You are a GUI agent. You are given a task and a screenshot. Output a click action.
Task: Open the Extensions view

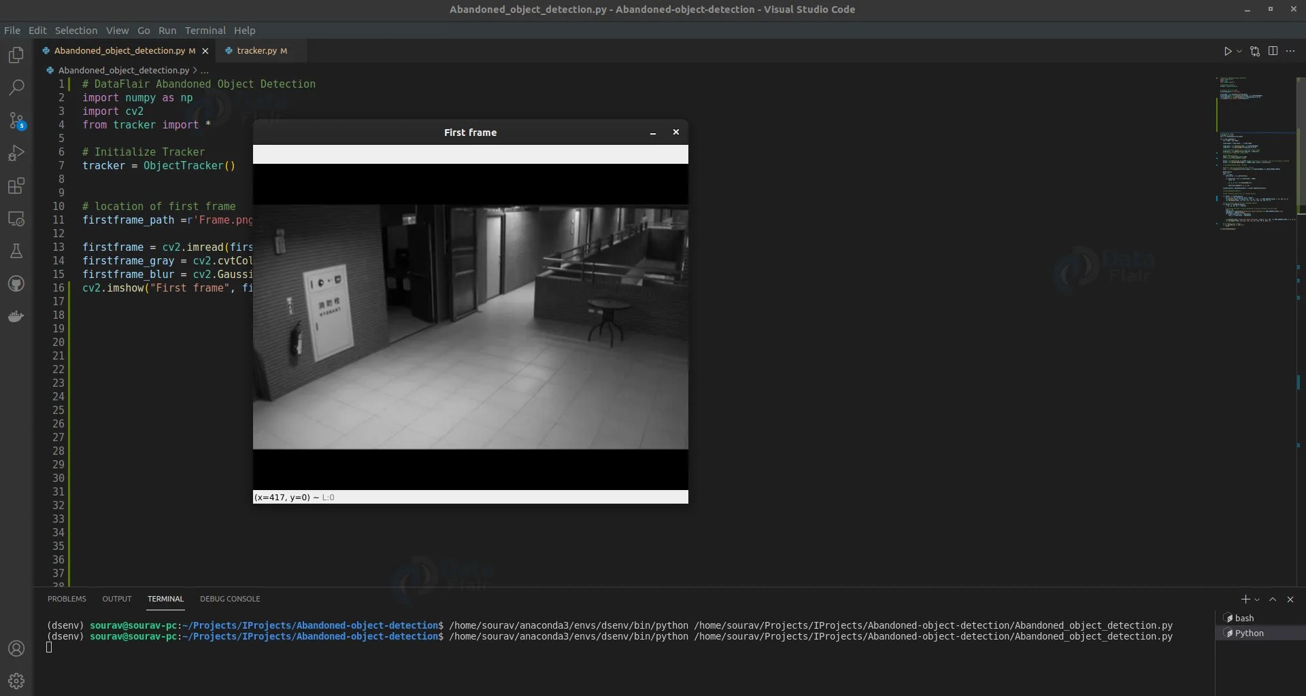click(x=16, y=186)
